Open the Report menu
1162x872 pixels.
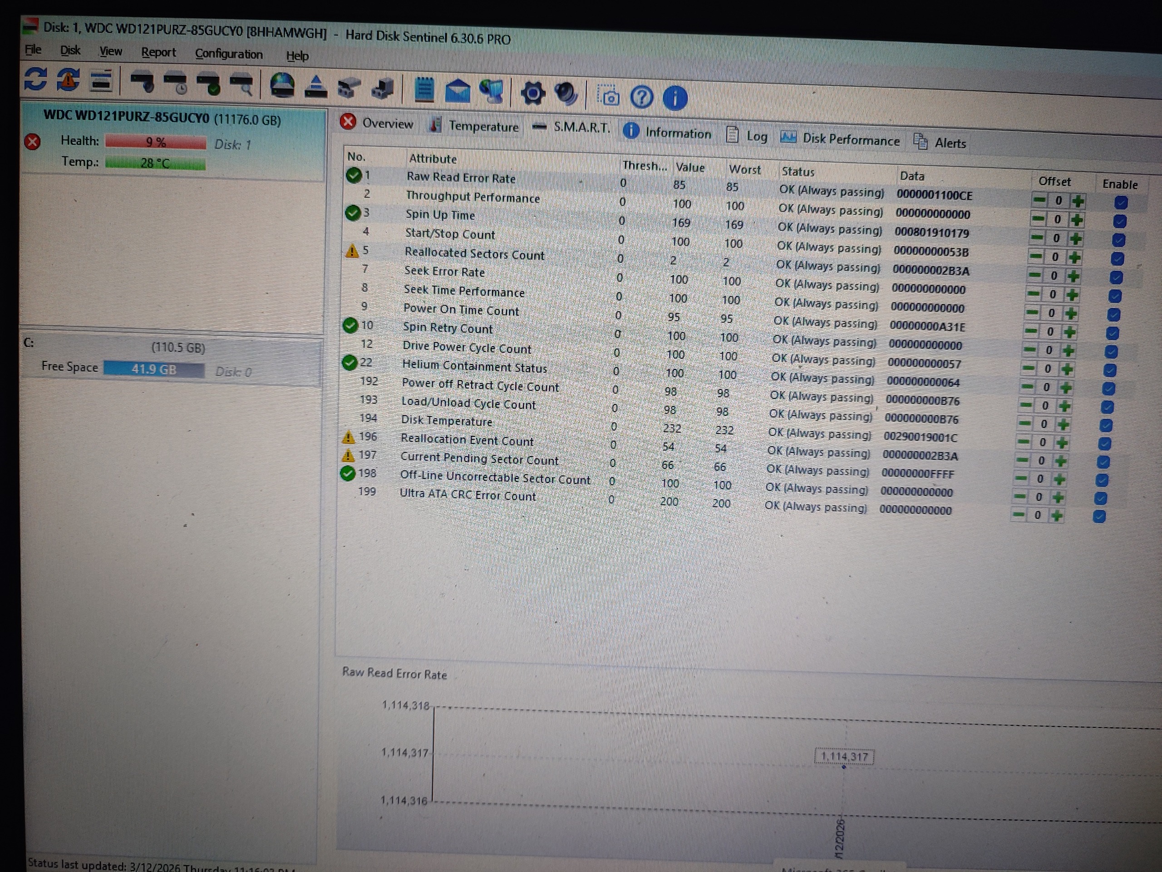click(159, 53)
